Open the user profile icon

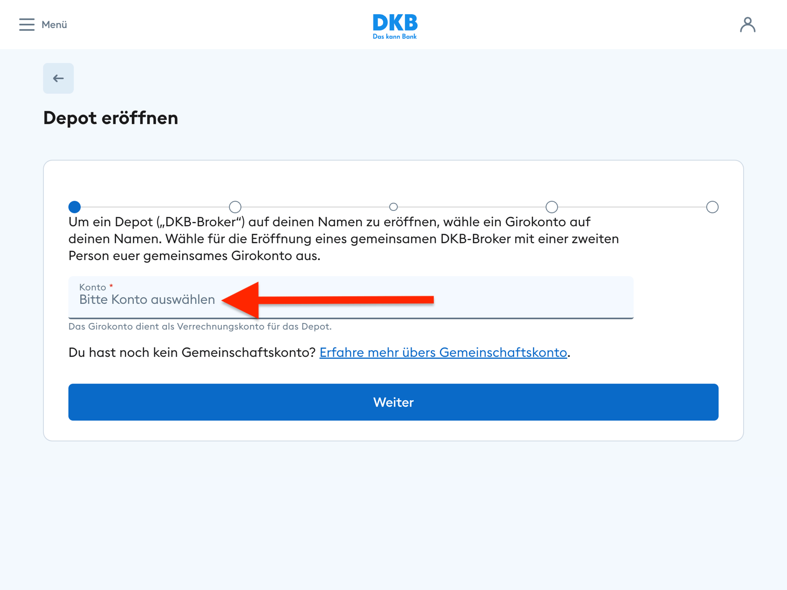point(748,25)
